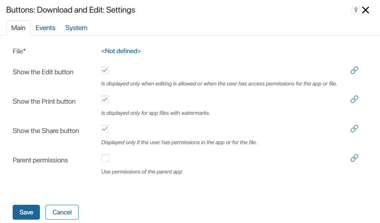This screenshot has width=380, height=223.
Task: Click the Show the Share button label
Action: [46, 131]
